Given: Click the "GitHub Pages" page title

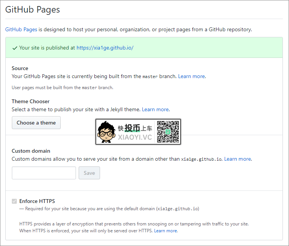Looking at the screenshot, I should [x=32, y=10].
